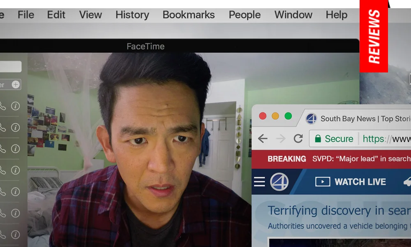Open the Bookmarks menu
411x247 pixels.
(189, 15)
